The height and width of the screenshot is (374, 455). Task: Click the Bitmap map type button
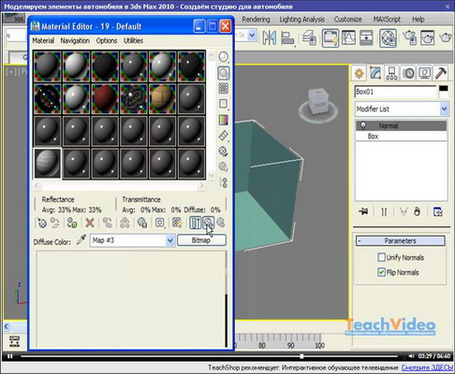201,240
